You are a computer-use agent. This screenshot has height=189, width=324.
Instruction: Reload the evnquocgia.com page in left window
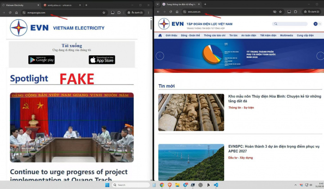coord(10,13)
